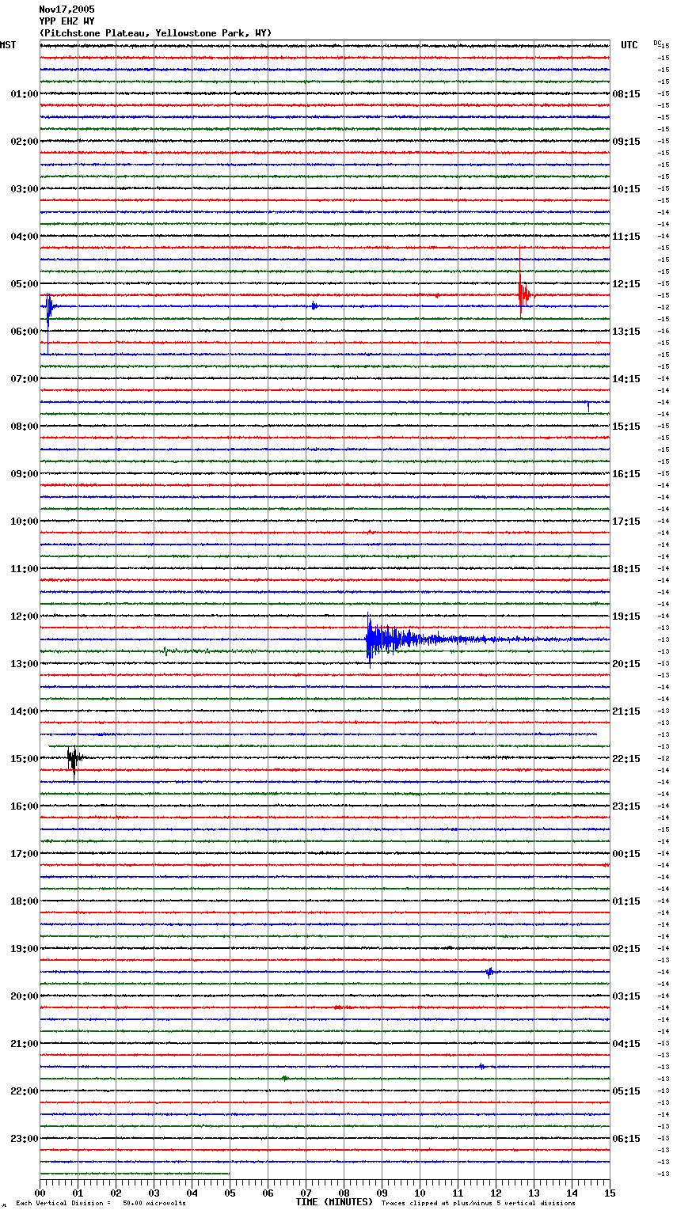Select the 18:00 MST time label
This screenshot has height=1214, width=673.
pos(25,901)
